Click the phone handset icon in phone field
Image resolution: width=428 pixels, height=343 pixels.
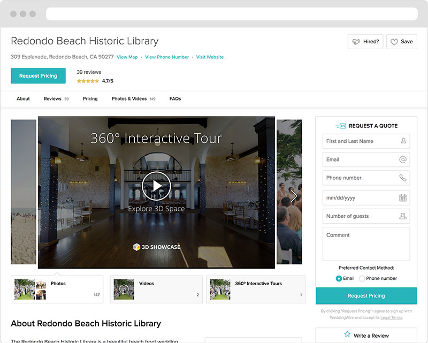click(403, 178)
